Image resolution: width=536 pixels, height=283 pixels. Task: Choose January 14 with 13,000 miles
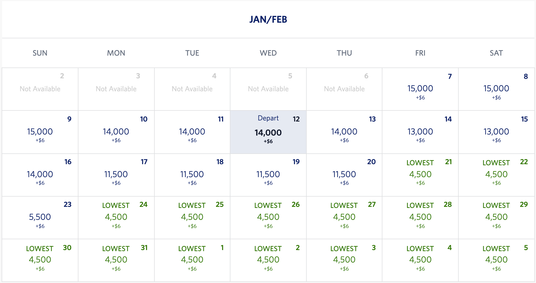[420, 132]
